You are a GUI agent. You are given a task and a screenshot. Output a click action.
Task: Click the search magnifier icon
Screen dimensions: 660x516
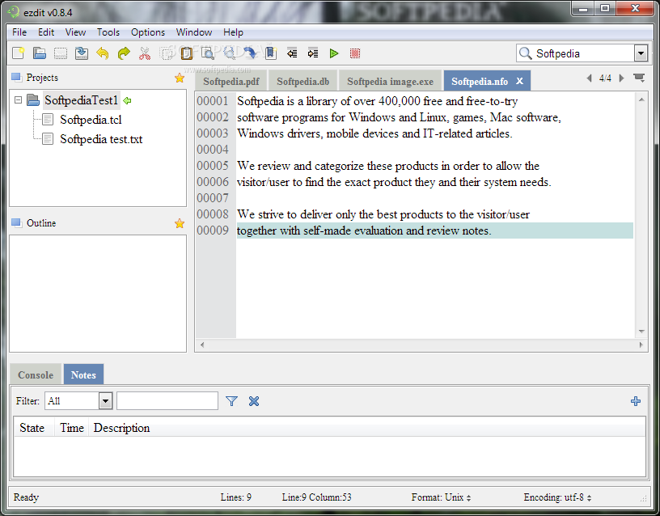point(525,53)
